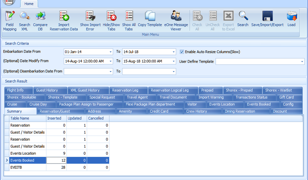Viewport: 308px width, 180px height.
Task: Open Shorex - Waitlist tab
Action: pyautogui.click(x=282, y=90)
